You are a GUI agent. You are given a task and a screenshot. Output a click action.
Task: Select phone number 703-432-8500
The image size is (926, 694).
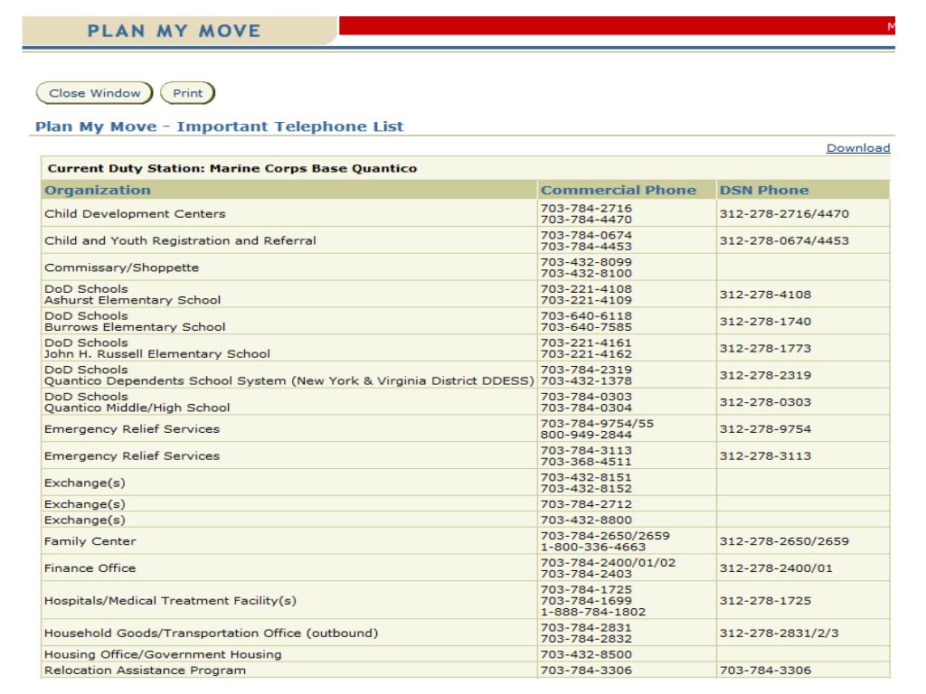click(586, 654)
